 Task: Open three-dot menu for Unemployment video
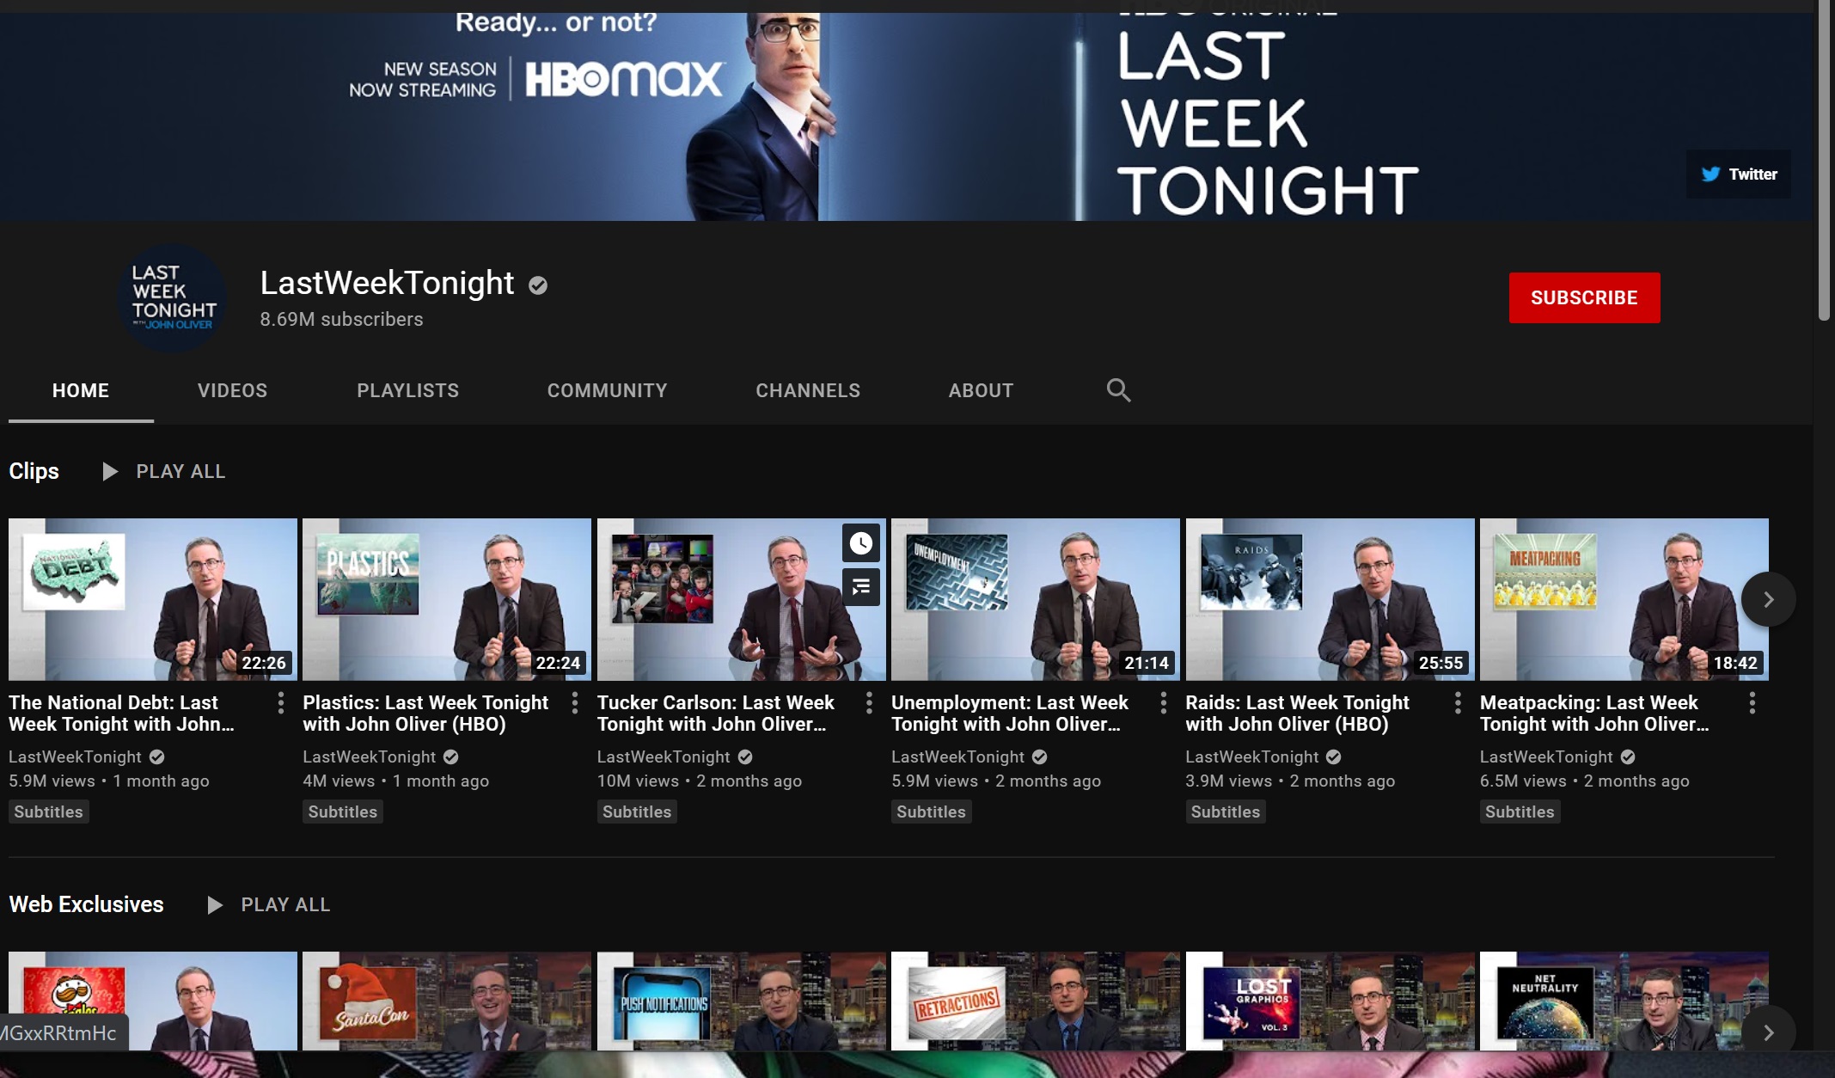[1164, 703]
